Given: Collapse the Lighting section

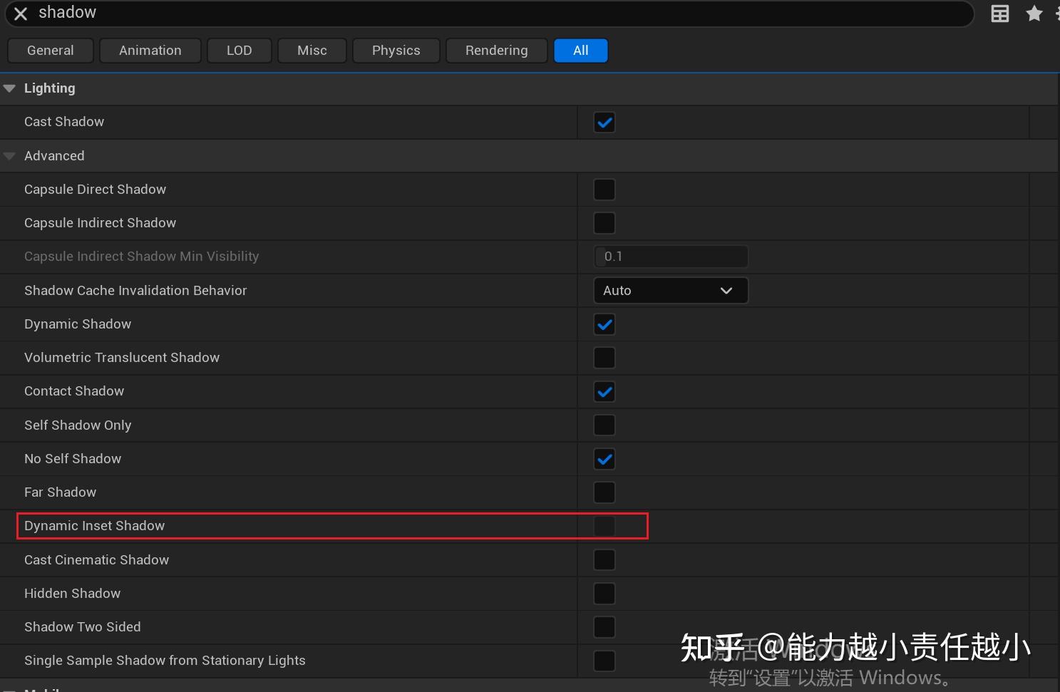Looking at the screenshot, I should 10,88.
